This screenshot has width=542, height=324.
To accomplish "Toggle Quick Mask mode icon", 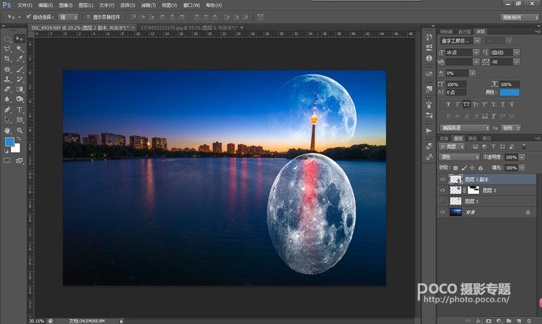I will [x=7, y=161].
